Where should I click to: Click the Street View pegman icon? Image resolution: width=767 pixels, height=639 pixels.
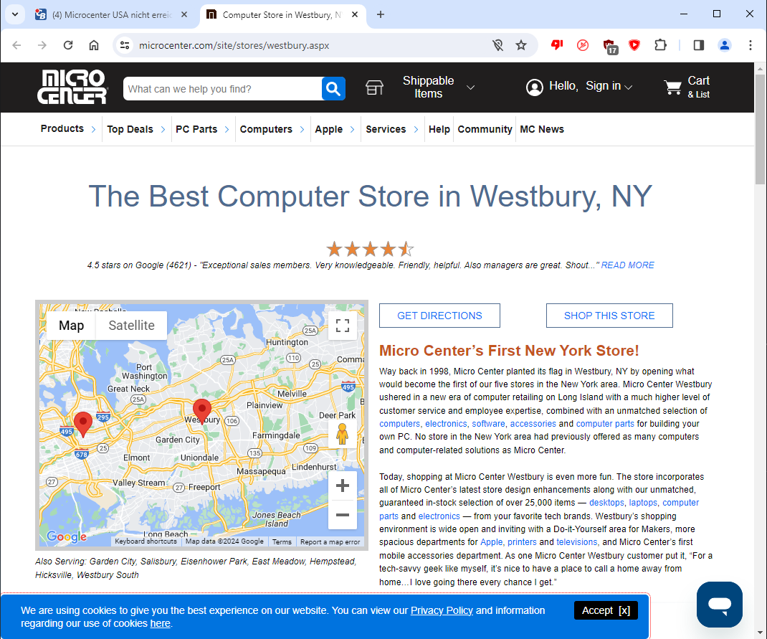(x=343, y=434)
